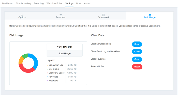Click the green Event Log legend dot
This screenshot has width=178, height=95.
click(47, 69)
